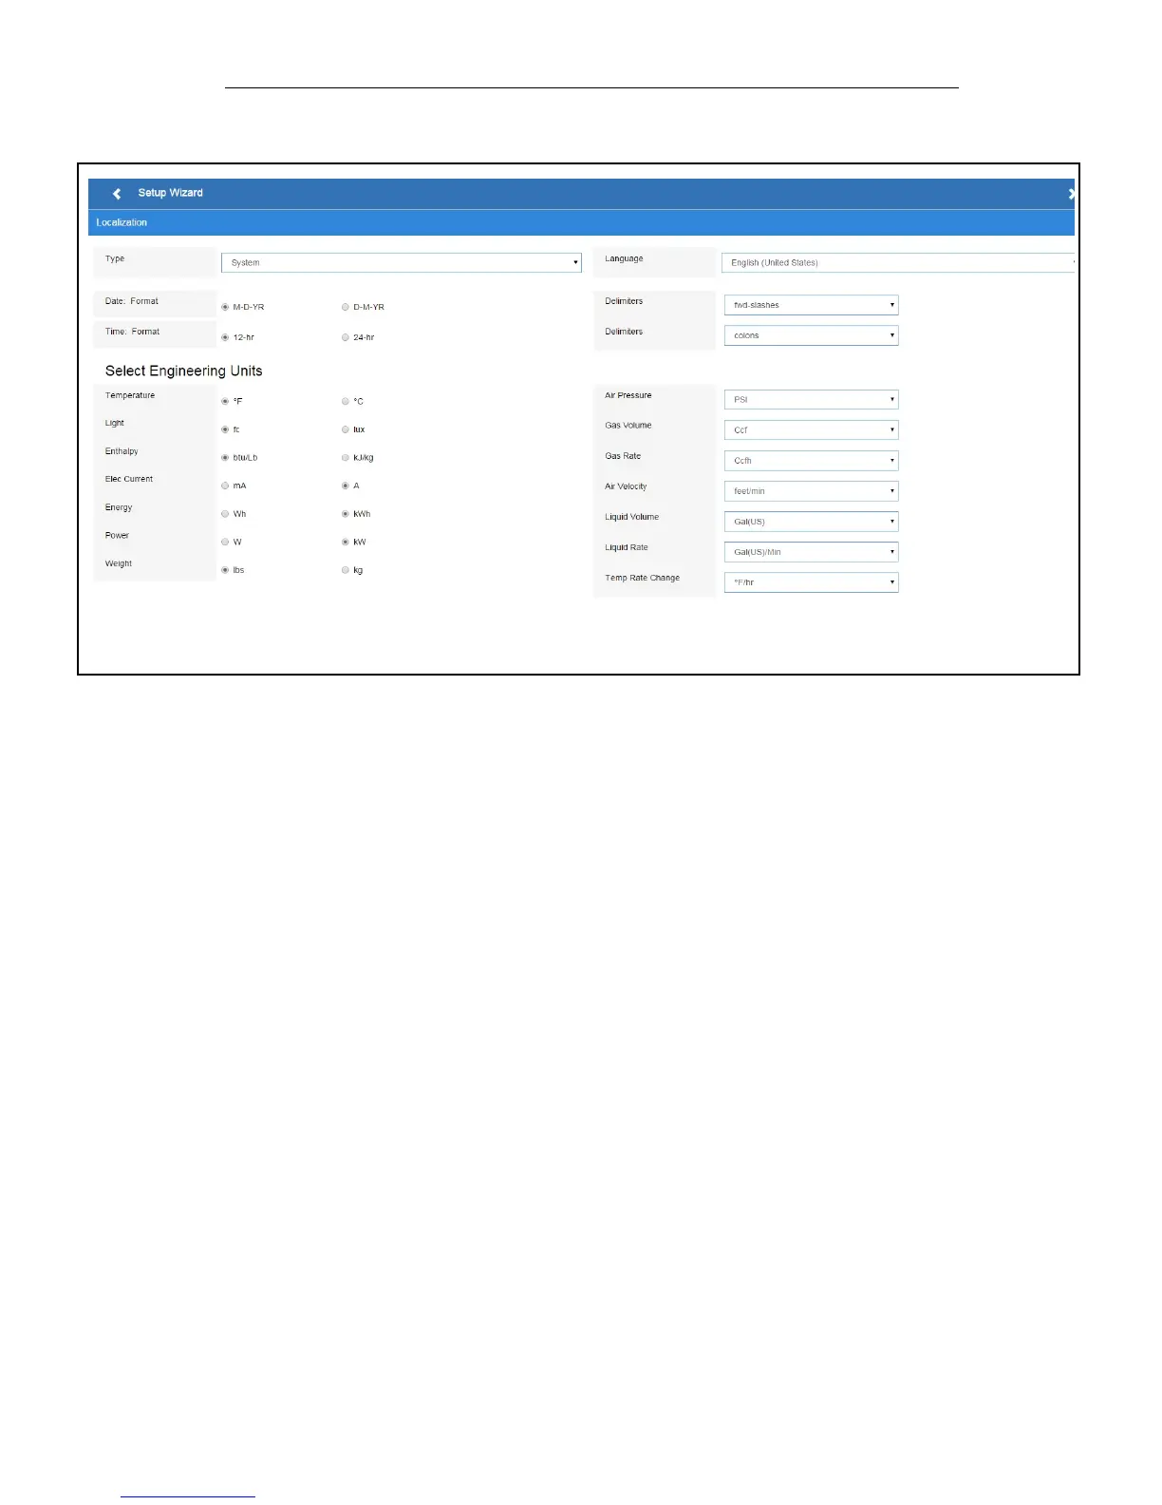Click the Type label

pos(114,258)
